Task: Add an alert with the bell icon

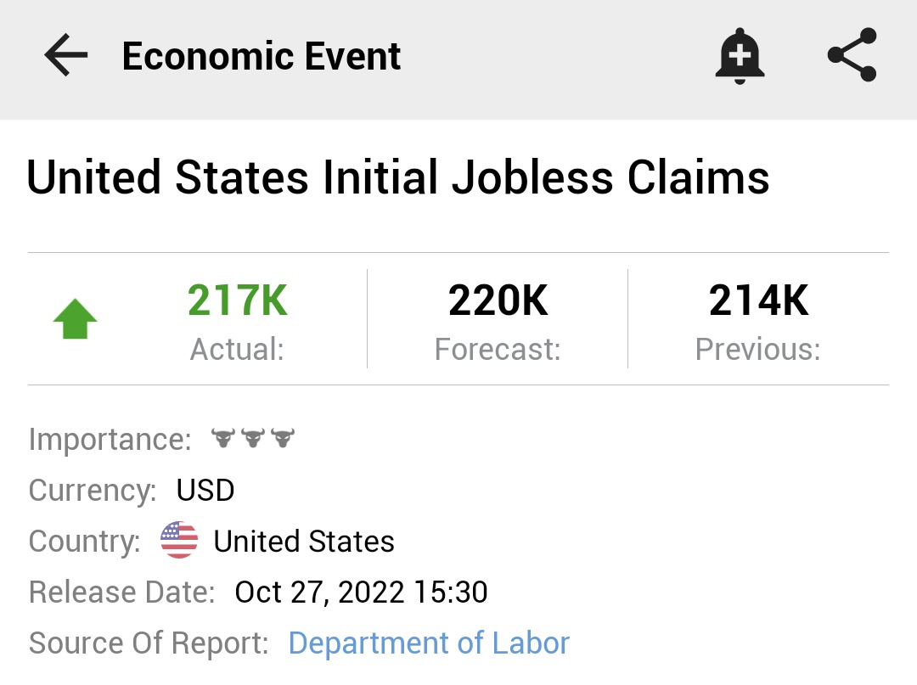Action: [x=740, y=56]
